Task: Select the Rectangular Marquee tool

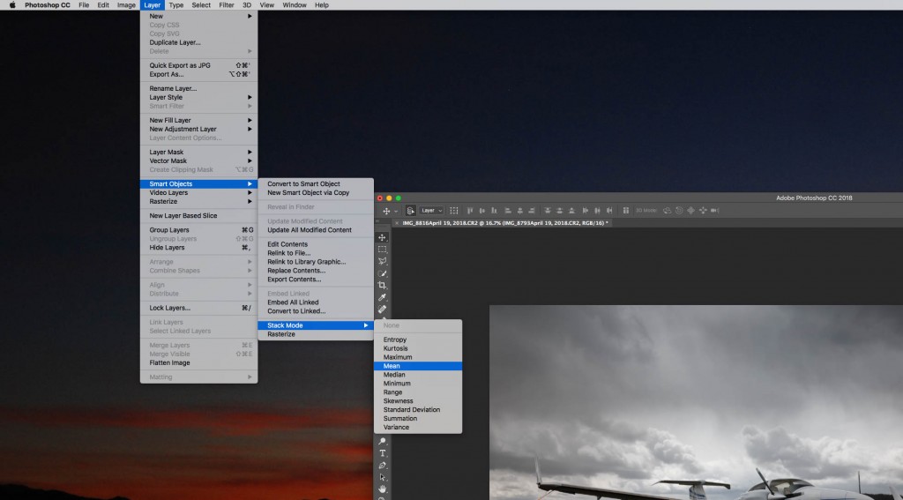Action: coord(382,250)
